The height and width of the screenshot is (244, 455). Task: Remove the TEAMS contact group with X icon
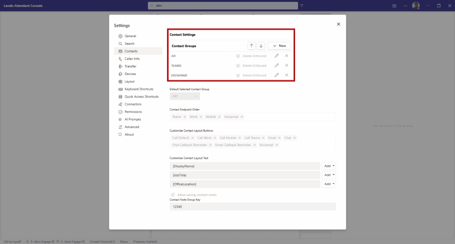point(287,66)
